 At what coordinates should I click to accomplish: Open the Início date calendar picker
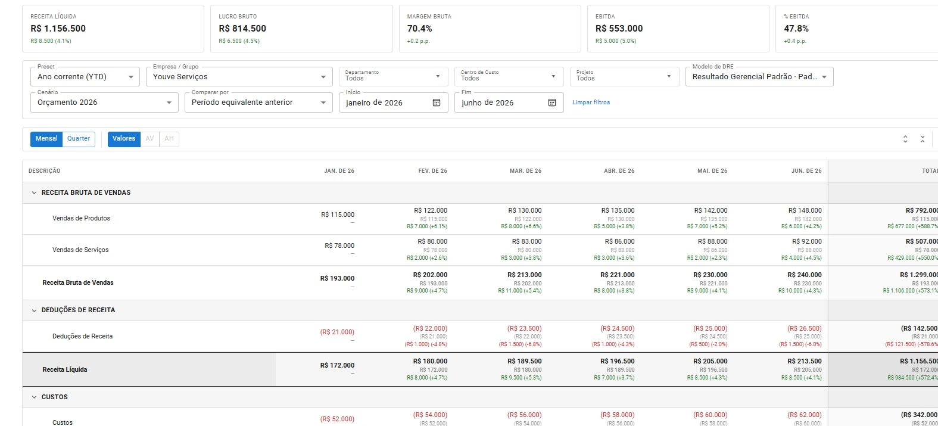(x=437, y=102)
